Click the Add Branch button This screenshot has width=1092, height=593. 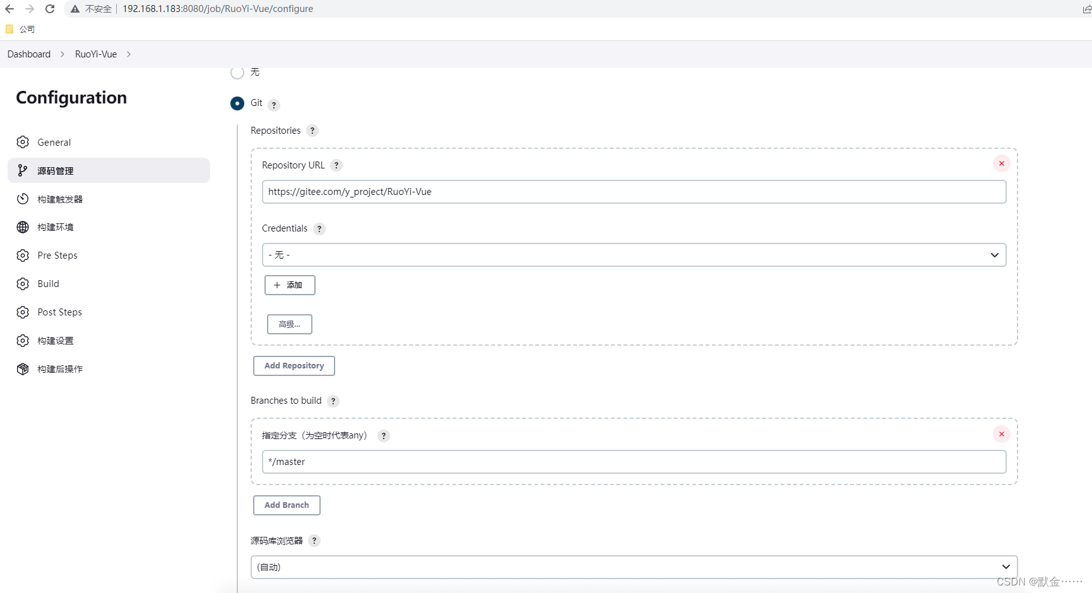click(287, 505)
